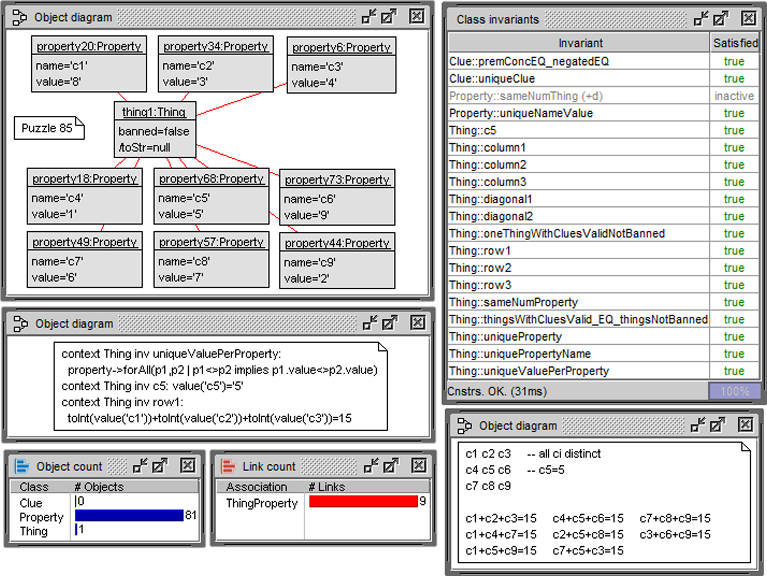Select the property68:Property object box
The image size is (767, 576).
(x=211, y=196)
